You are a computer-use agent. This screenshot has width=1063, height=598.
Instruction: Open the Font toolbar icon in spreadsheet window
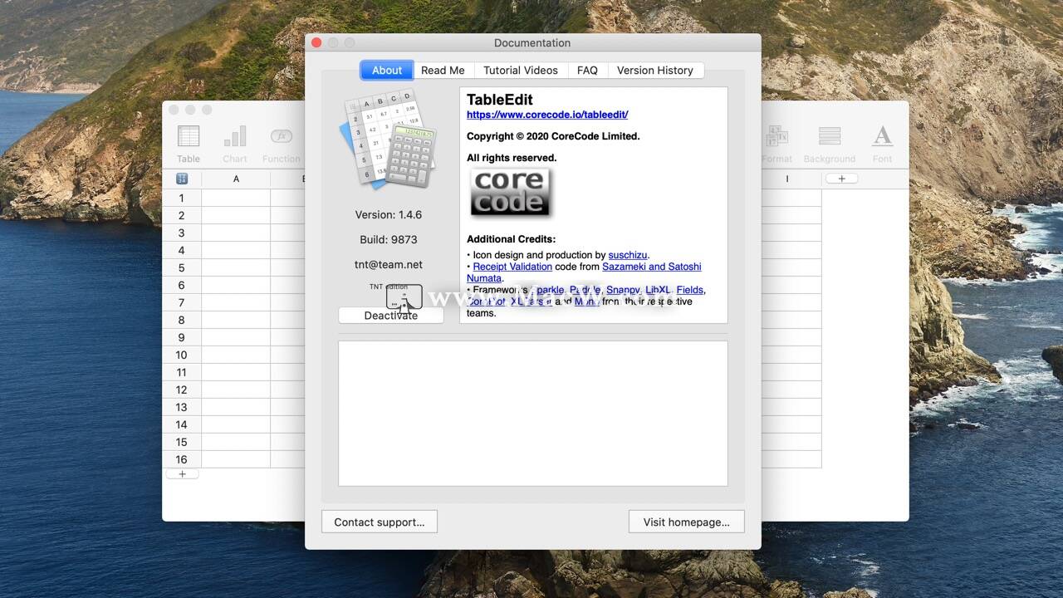tap(883, 143)
